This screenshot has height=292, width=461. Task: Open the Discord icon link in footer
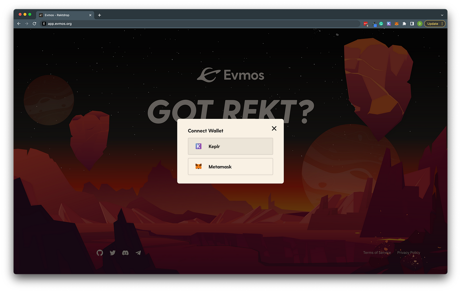click(x=125, y=253)
